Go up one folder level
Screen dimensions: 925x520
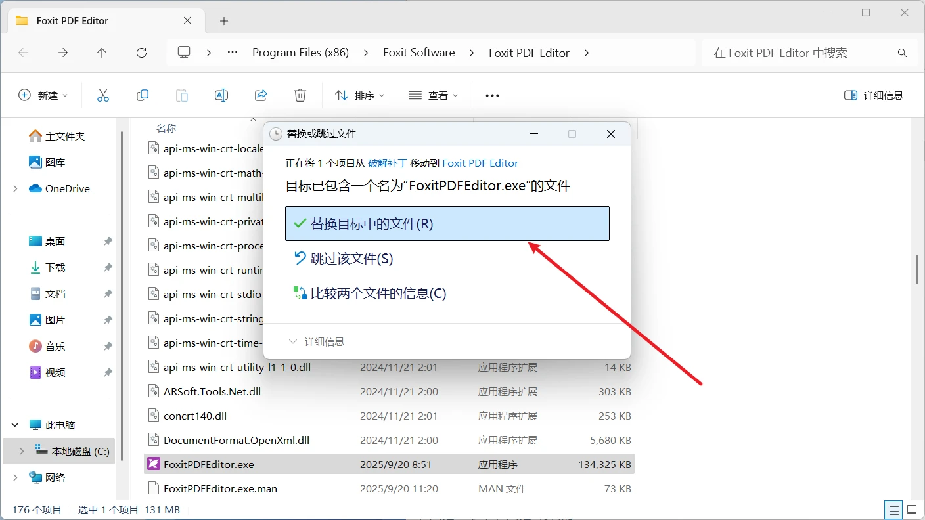tap(102, 53)
